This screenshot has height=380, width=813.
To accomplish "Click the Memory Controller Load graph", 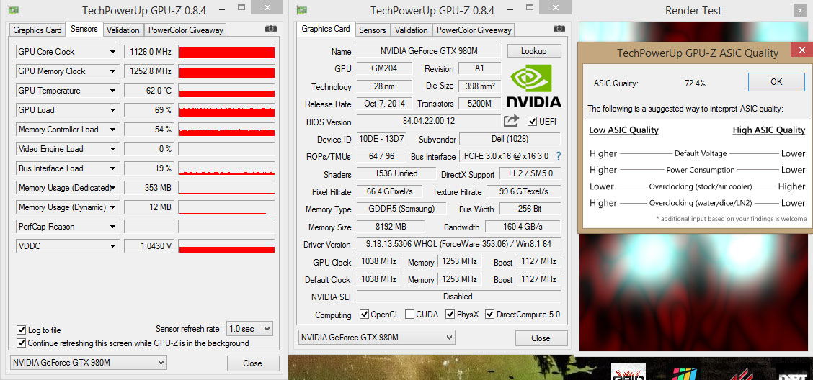I will 226,130.
